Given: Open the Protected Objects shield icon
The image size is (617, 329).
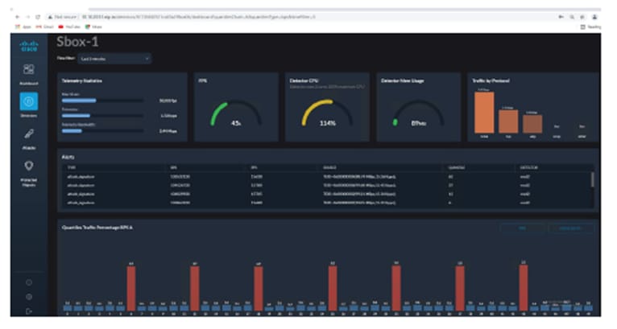Looking at the screenshot, I should tap(29, 166).
